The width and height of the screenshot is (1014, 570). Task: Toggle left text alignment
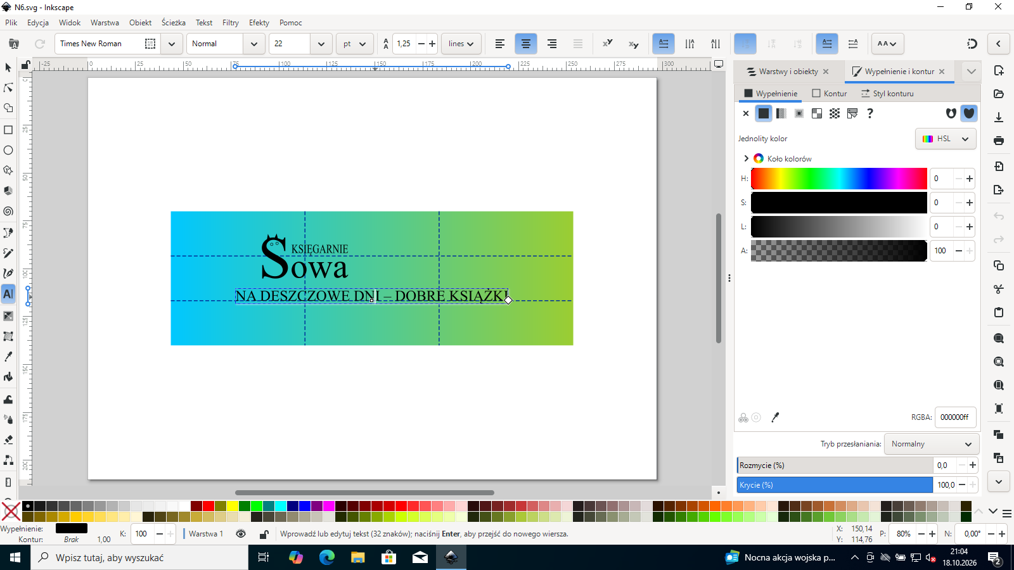[x=500, y=44]
